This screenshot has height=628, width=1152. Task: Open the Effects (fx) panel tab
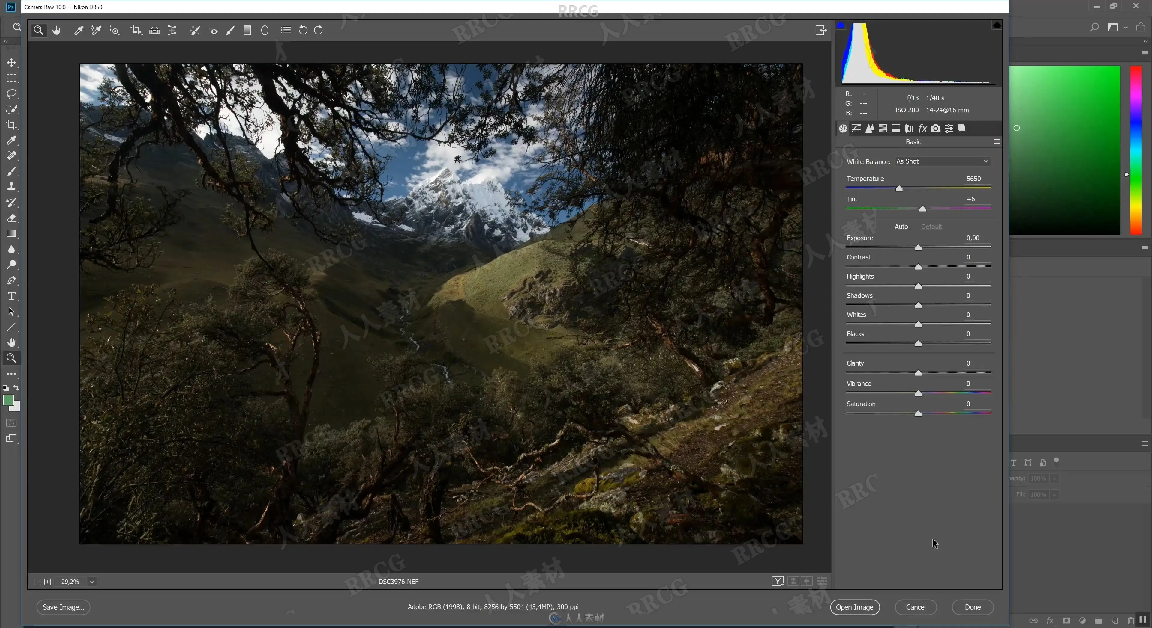click(922, 129)
